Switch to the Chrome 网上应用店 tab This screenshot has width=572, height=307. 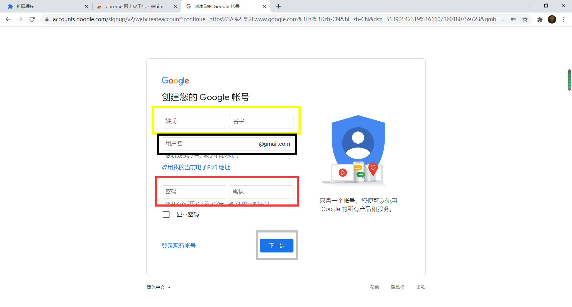click(x=136, y=6)
